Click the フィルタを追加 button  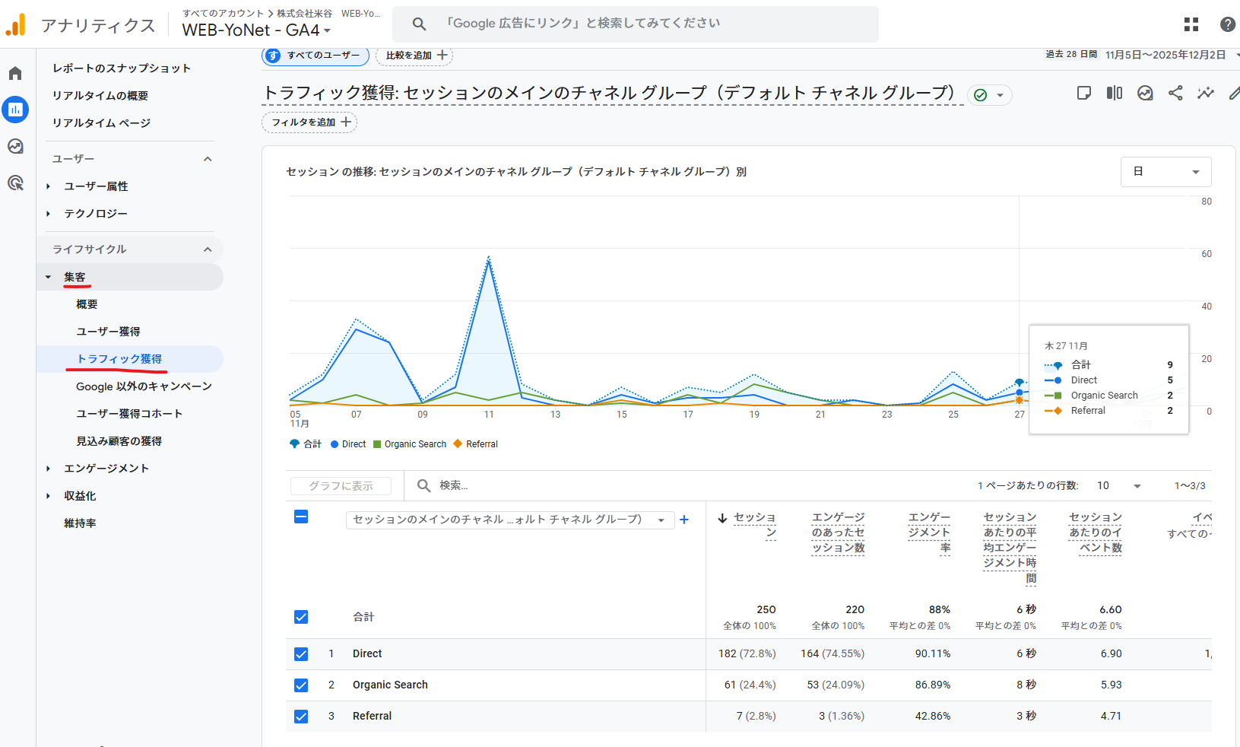point(309,122)
